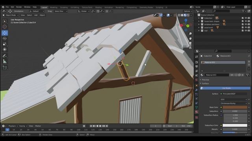Image resolution: width=252 pixels, height=141 pixels.
Task: Select the Measure tool
Action: (x=5, y=61)
